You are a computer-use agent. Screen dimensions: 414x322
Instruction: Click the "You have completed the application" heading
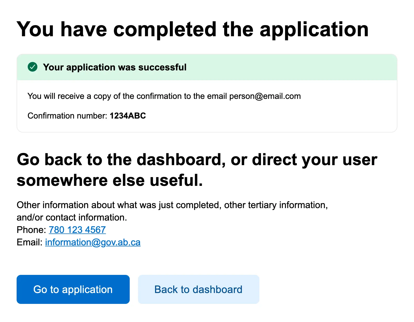pos(192,29)
